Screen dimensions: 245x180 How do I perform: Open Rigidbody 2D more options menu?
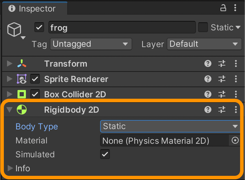(x=236, y=110)
